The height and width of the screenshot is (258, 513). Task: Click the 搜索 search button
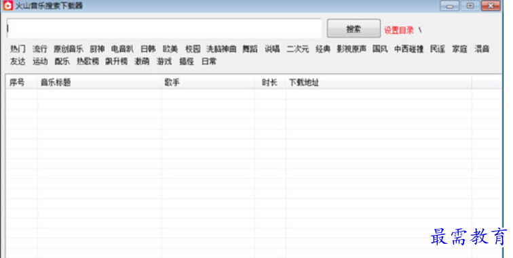click(x=354, y=28)
